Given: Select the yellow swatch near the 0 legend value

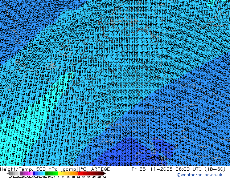Looking at the screenshot, I should [59, 174].
